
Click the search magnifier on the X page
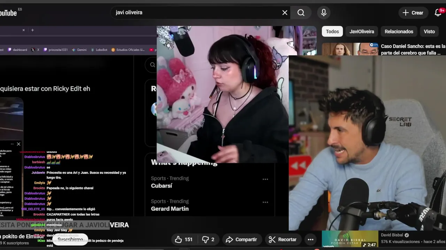[x=153, y=65]
